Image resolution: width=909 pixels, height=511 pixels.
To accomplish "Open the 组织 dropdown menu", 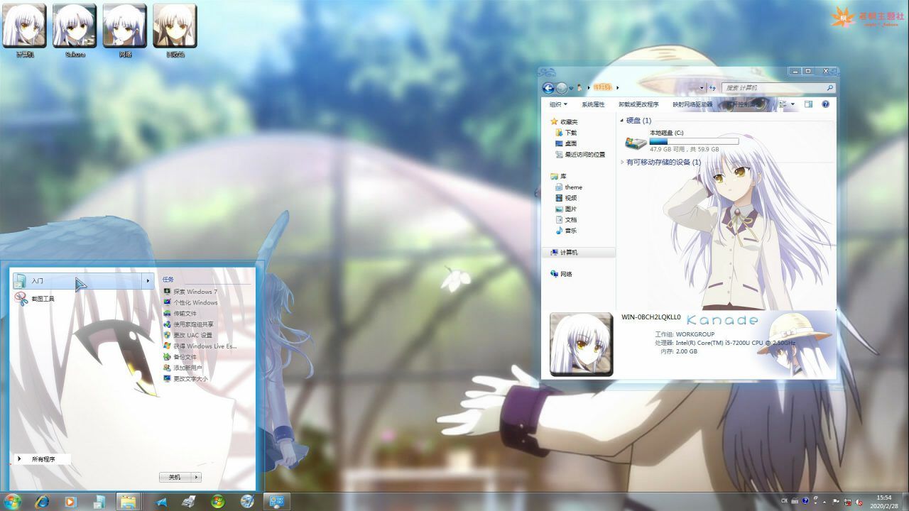I will [x=558, y=104].
